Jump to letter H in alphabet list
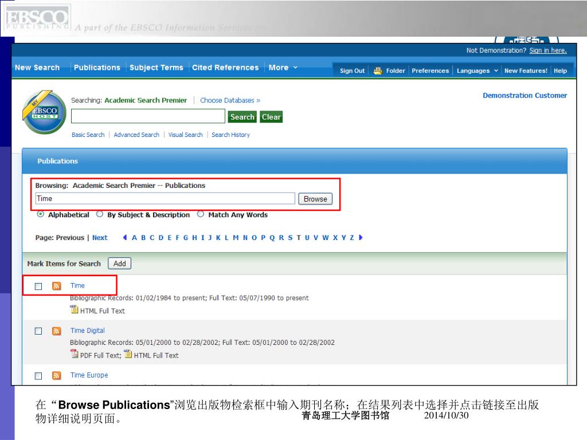The width and height of the screenshot is (587, 440). point(194,238)
